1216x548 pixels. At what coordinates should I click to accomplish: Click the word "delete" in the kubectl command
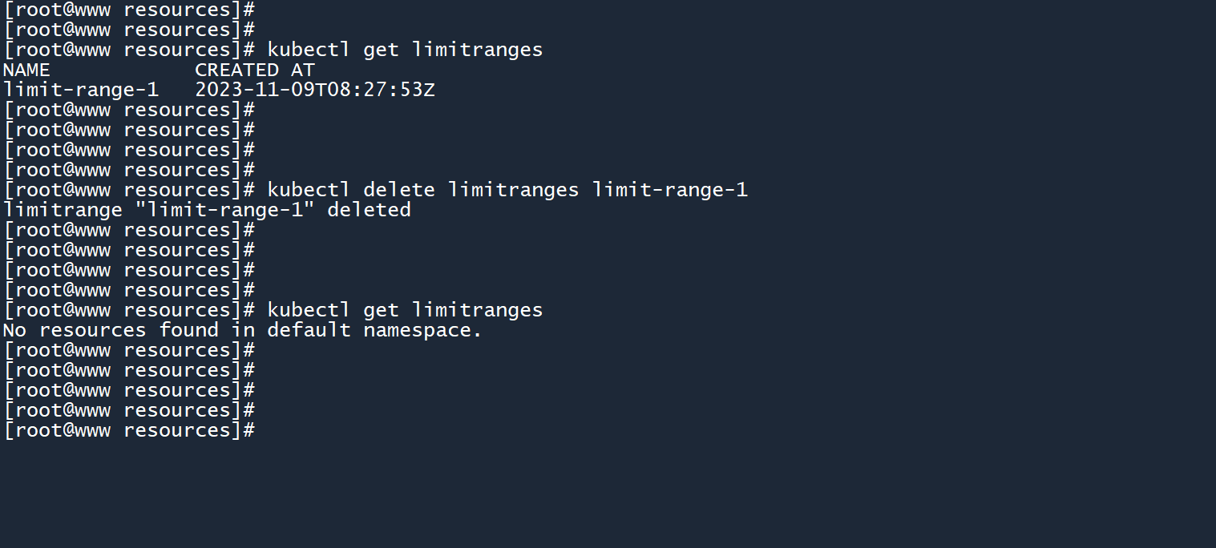click(399, 190)
